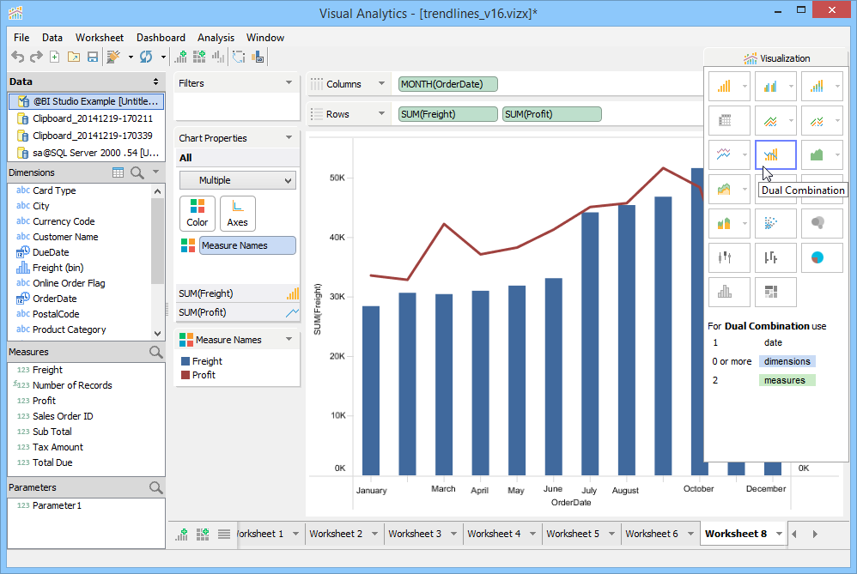
Task: Open the Analysis menu
Action: pos(216,38)
